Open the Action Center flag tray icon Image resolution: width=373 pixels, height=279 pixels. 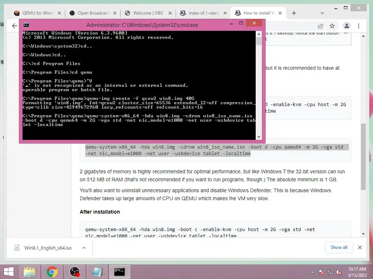[321, 272]
